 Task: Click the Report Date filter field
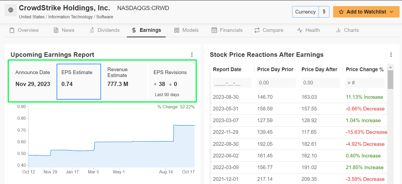pyautogui.click(x=232, y=83)
